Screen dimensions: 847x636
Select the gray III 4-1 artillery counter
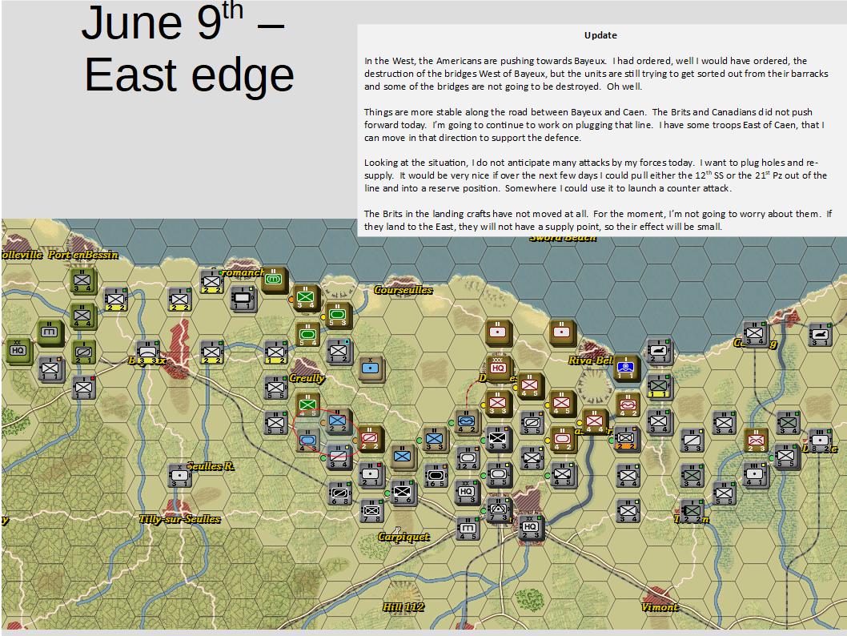click(x=755, y=474)
